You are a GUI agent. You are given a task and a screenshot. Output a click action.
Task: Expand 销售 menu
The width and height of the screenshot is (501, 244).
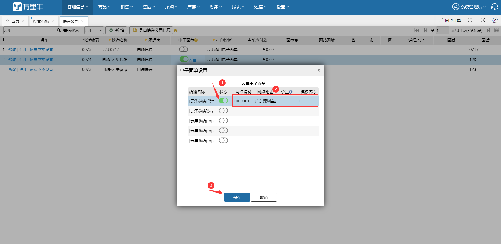tap(127, 7)
